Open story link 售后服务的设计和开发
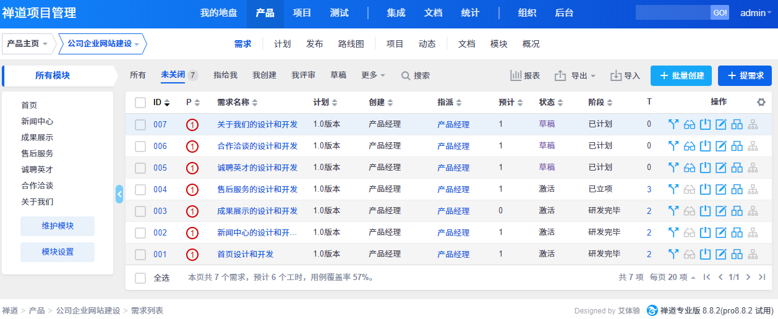The width and height of the screenshot is (778, 319). pyautogui.click(x=257, y=189)
